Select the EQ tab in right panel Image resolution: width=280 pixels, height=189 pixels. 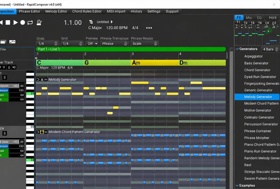pyautogui.click(x=259, y=18)
